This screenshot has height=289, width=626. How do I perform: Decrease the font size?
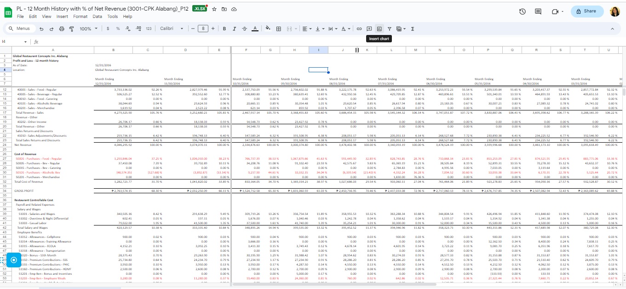[x=193, y=29]
